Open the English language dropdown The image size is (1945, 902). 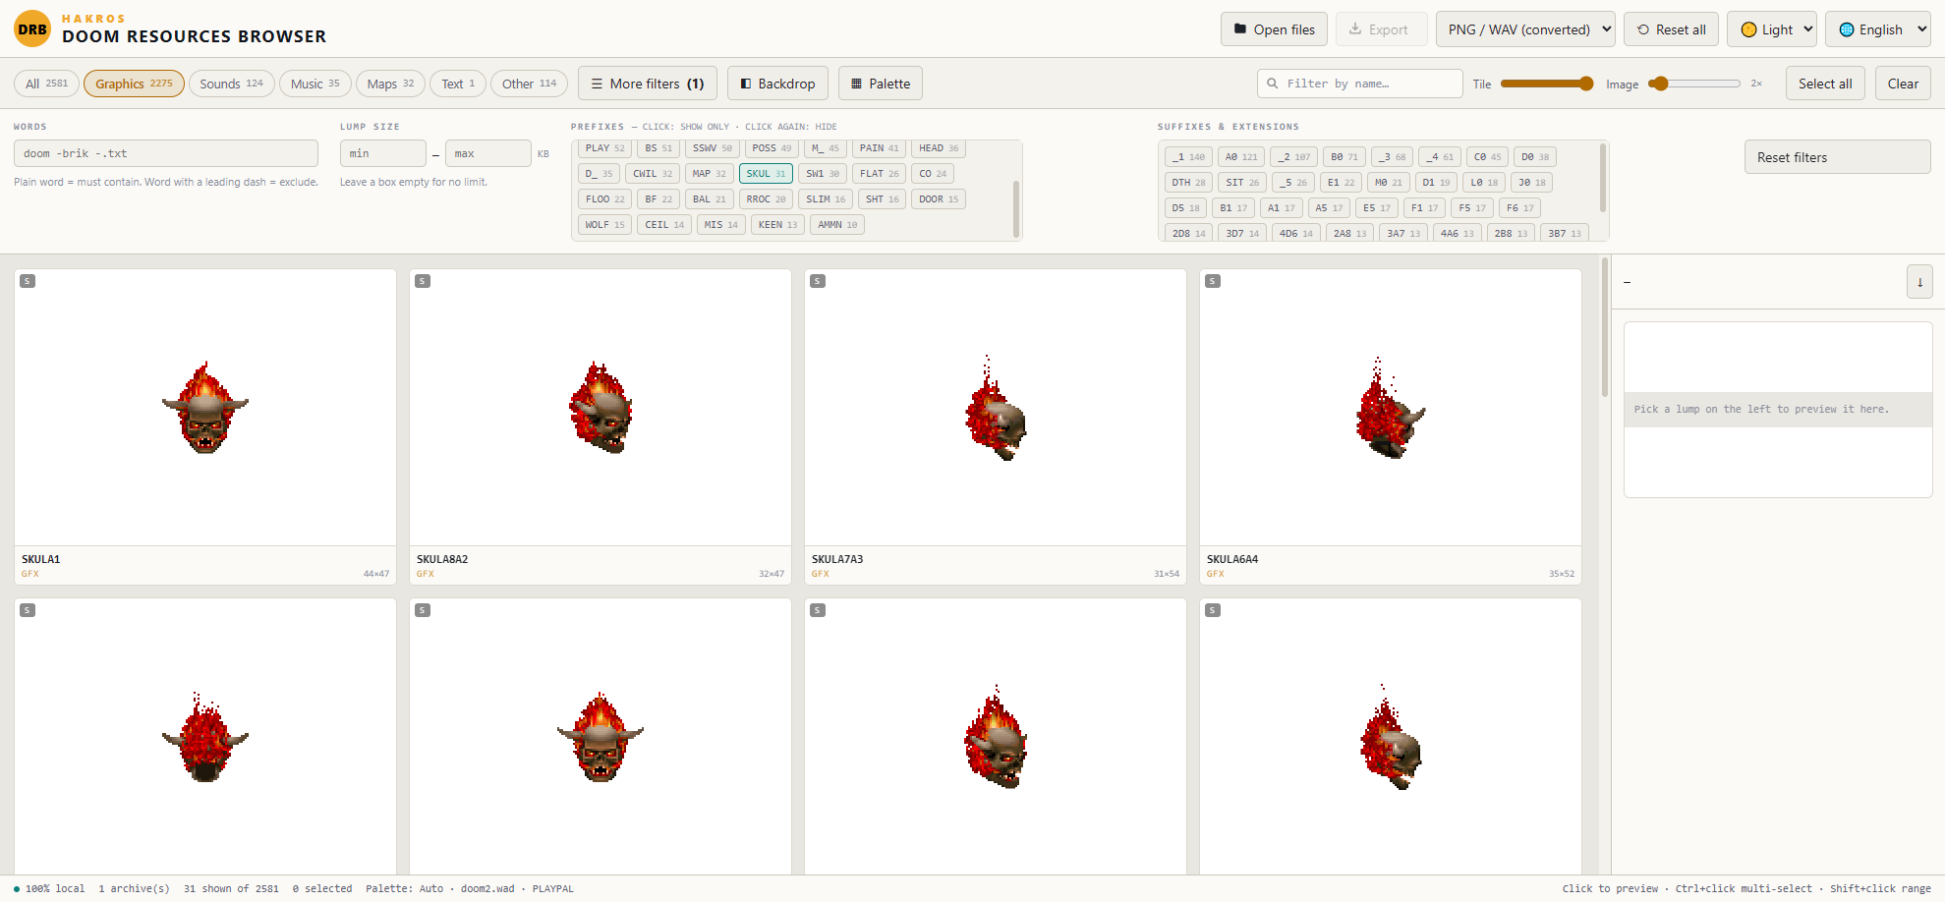pos(1878,29)
